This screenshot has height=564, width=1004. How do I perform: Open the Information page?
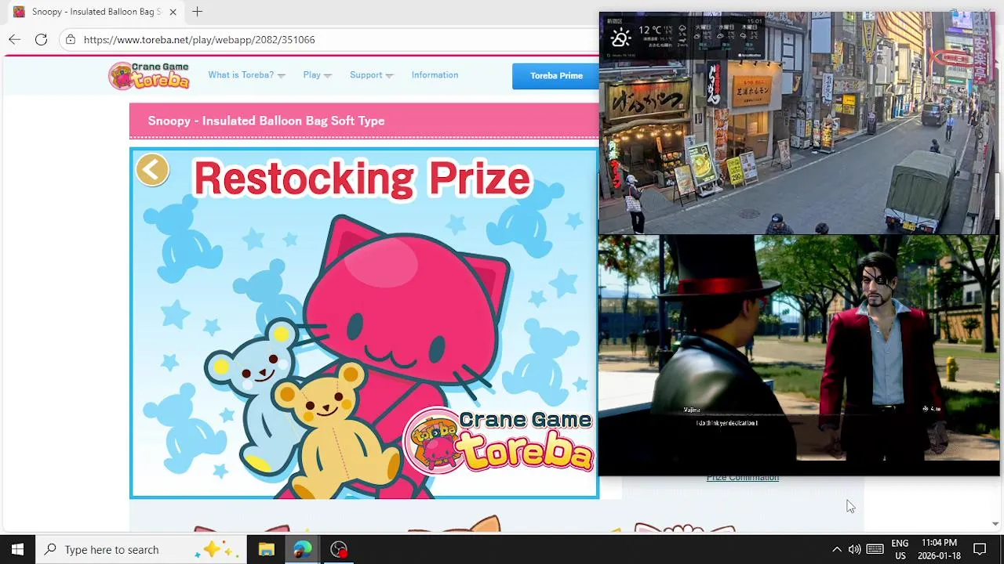coord(435,75)
